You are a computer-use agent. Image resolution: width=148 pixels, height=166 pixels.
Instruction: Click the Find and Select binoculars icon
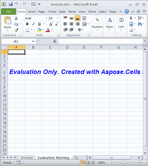(139, 24)
